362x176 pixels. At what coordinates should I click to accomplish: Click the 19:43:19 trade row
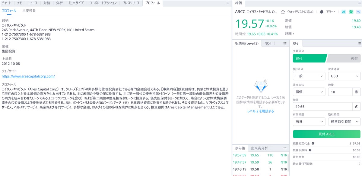tap(260, 169)
